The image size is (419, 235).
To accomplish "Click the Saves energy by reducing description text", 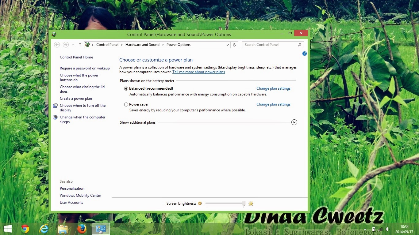I will pyautogui.click(x=187, y=110).
